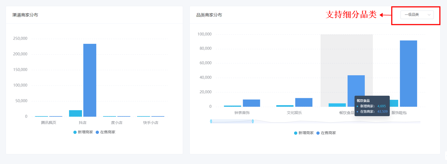Toggle 在售商家 legend in 渠道商家分布 chart
The image size is (447, 164).
click(106, 132)
